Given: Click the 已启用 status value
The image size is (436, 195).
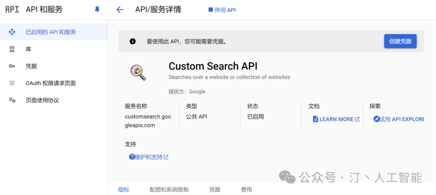Looking at the screenshot, I should tap(256, 117).
